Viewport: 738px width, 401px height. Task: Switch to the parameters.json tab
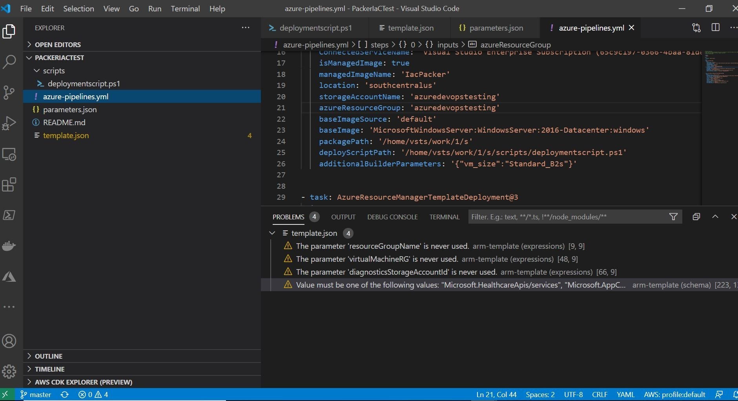[496, 28]
